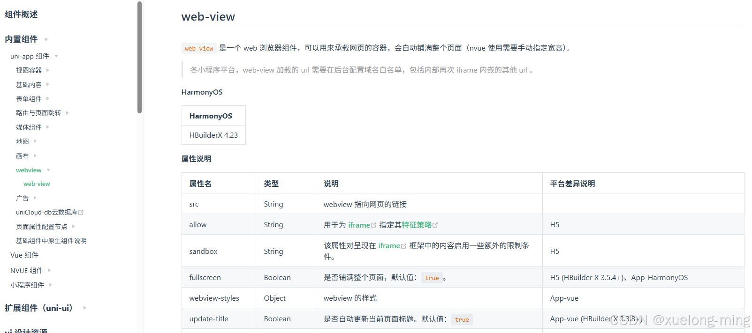Open 基础内容 sidebar item

pos(29,85)
